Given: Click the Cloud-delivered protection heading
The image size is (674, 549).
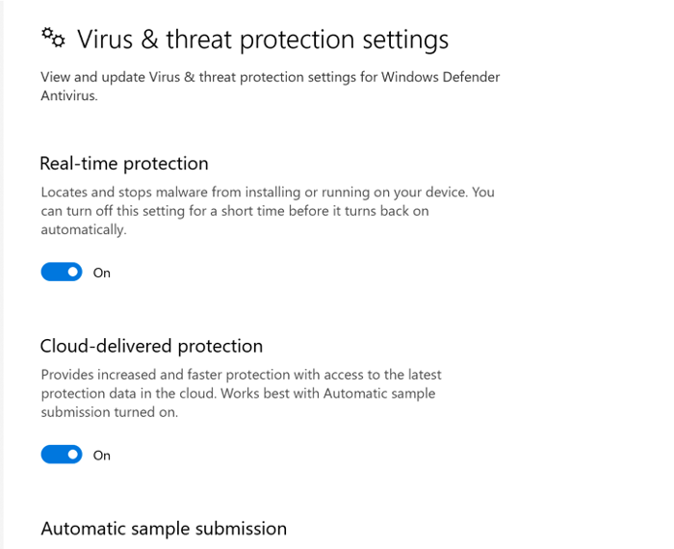Looking at the screenshot, I should click(151, 347).
